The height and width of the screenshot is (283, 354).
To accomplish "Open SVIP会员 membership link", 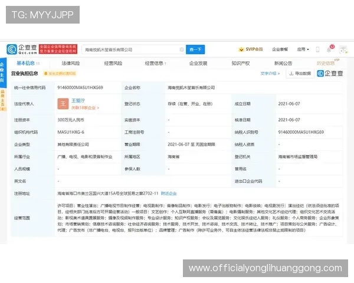I will coord(251,49).
